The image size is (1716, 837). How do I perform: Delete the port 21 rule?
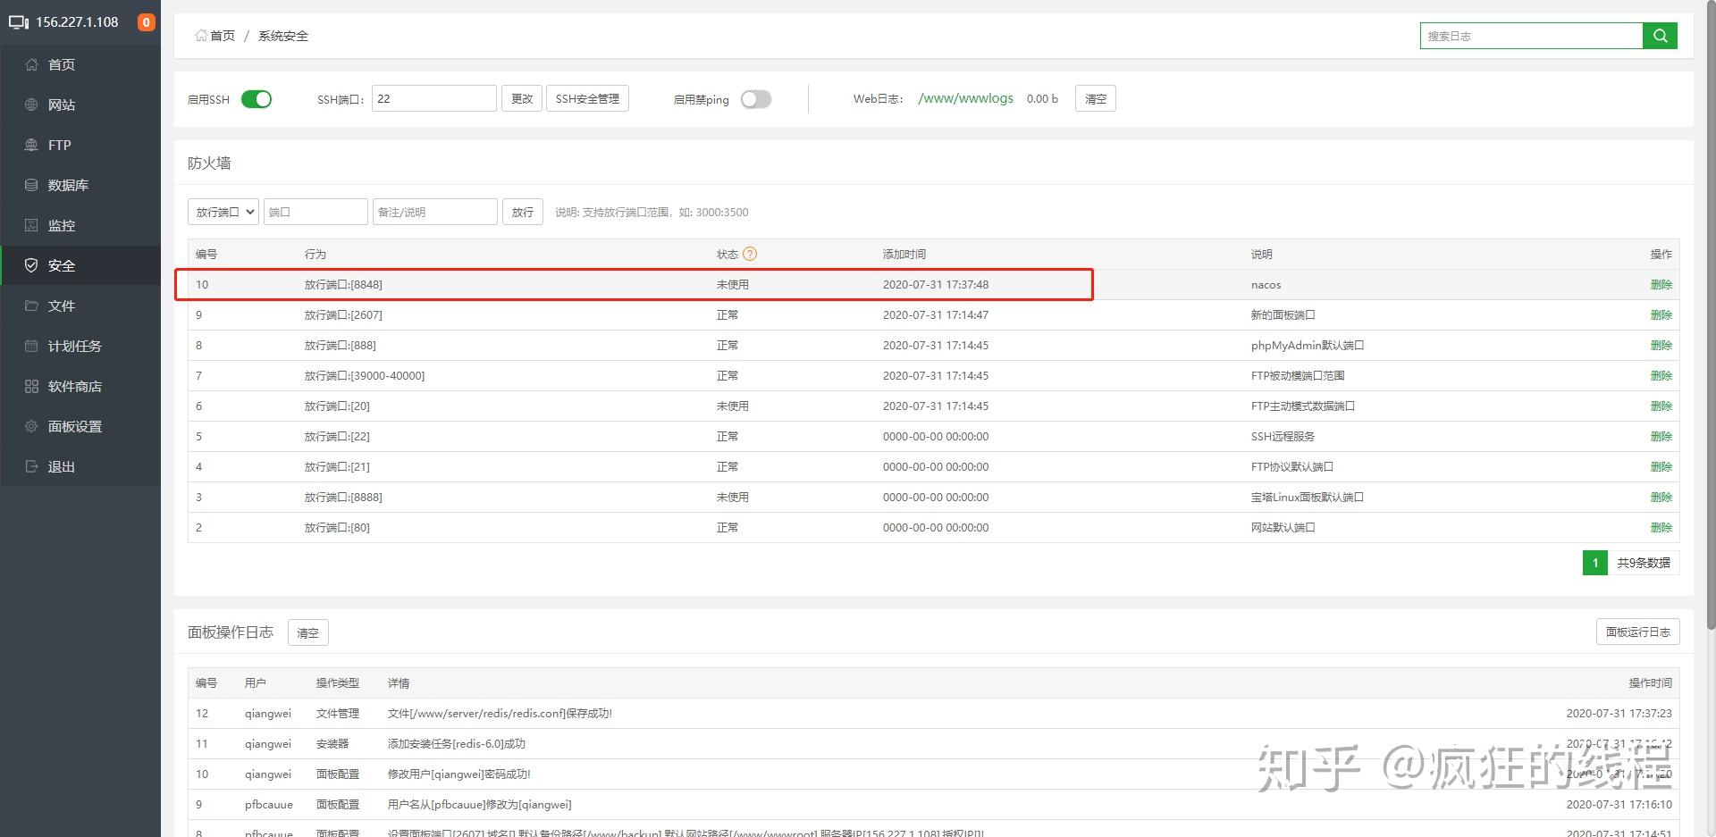click(1661, 466)
